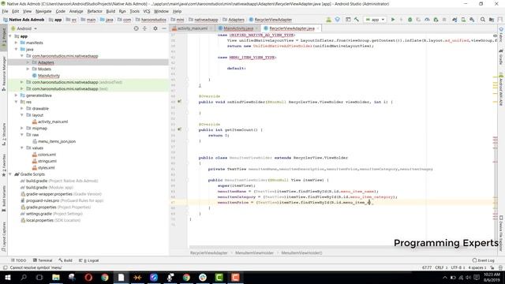Collapse the res folder node

16,102
